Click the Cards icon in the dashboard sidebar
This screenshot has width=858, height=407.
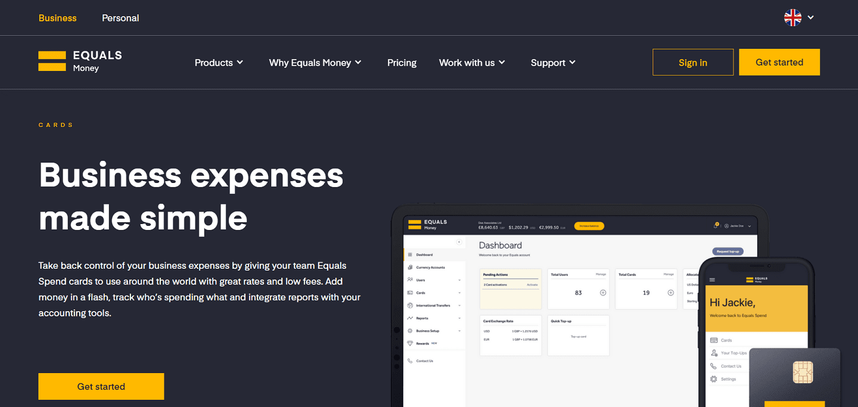click(x=410, y=293)
